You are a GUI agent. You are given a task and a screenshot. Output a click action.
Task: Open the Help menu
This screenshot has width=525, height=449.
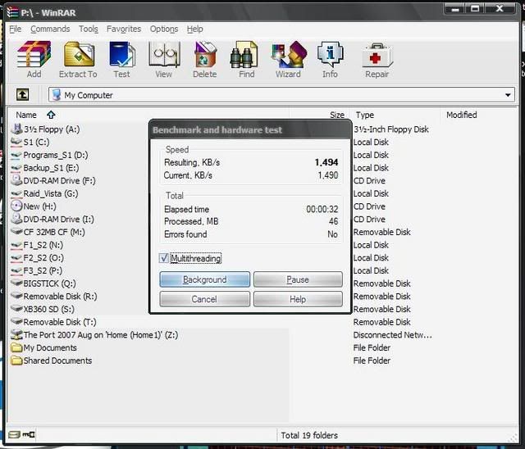coord(195,29)
